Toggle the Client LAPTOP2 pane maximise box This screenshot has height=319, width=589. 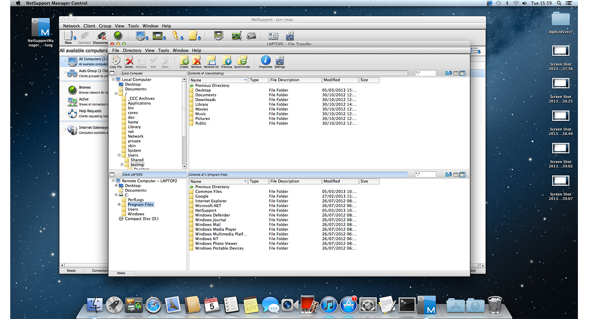[112, 174]
